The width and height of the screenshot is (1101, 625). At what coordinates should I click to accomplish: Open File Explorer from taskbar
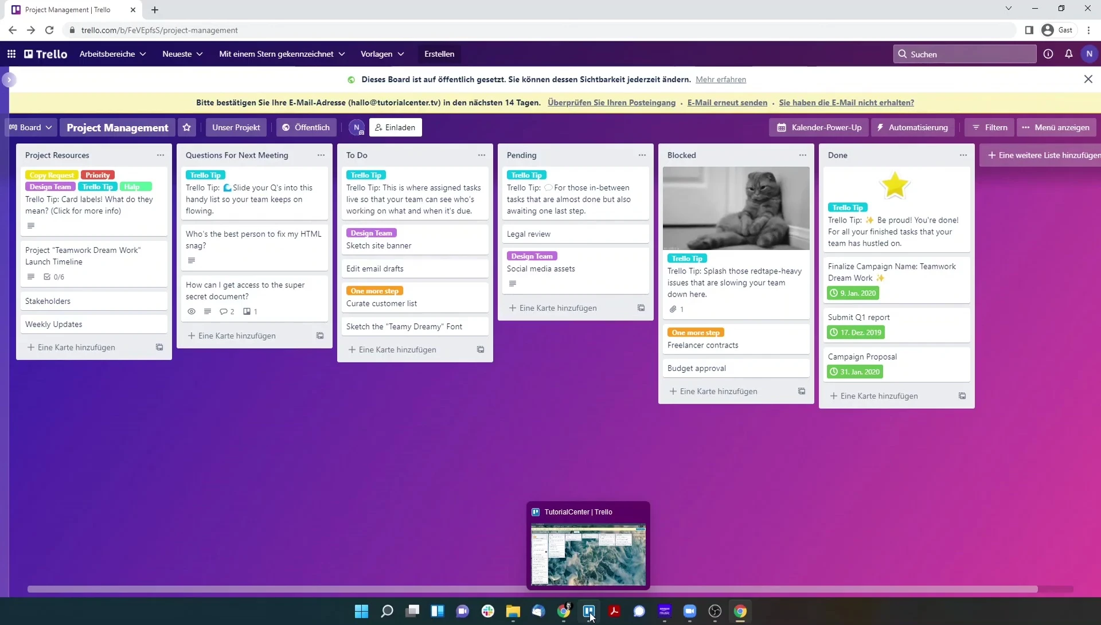tap(513, 611)
